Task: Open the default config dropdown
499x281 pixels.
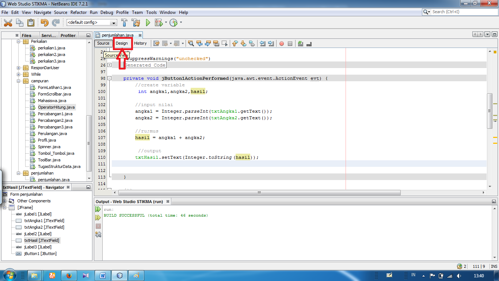Action: (x=114, y=22)
